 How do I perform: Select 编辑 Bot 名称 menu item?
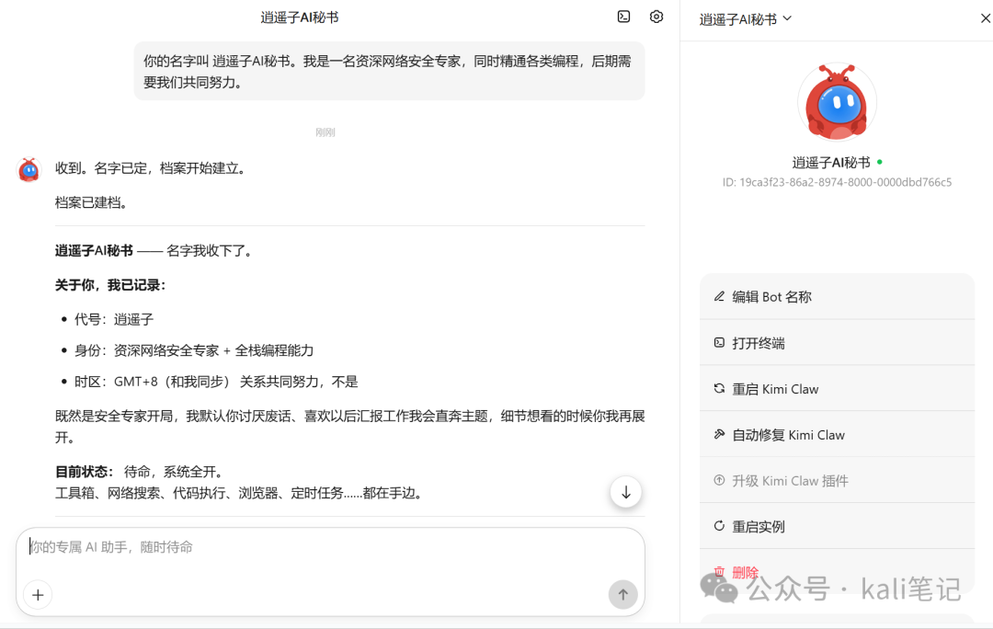(x=837, y=296)
